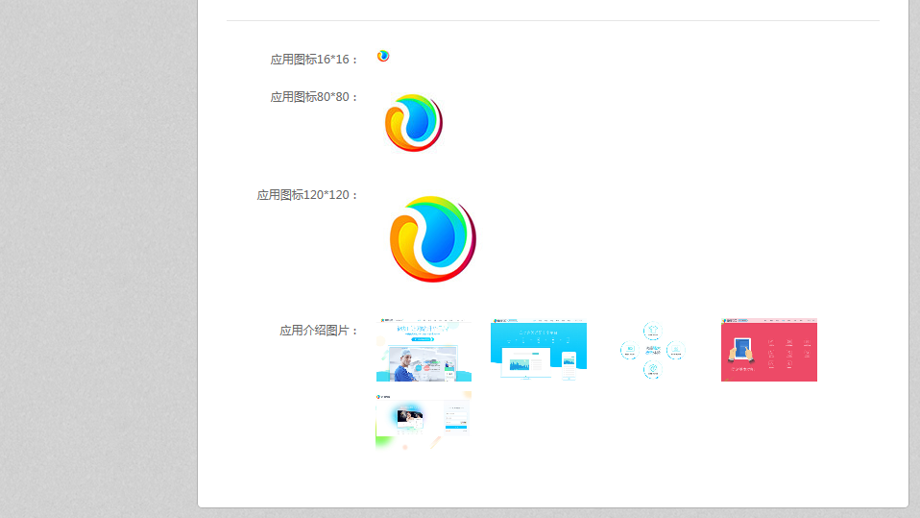
Task: Click the large 120*120 app icon
Action: [x=433, y=238]
